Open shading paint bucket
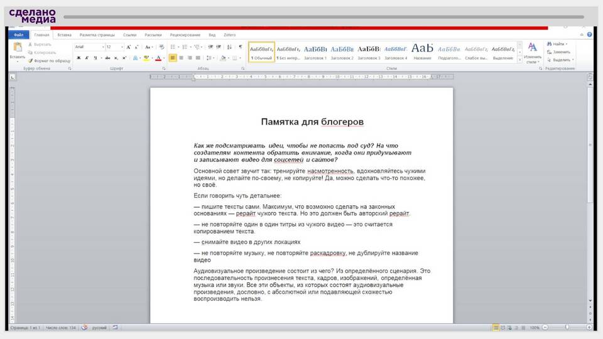Viewport: 603px width, 339px height. [x=223, y=58]
